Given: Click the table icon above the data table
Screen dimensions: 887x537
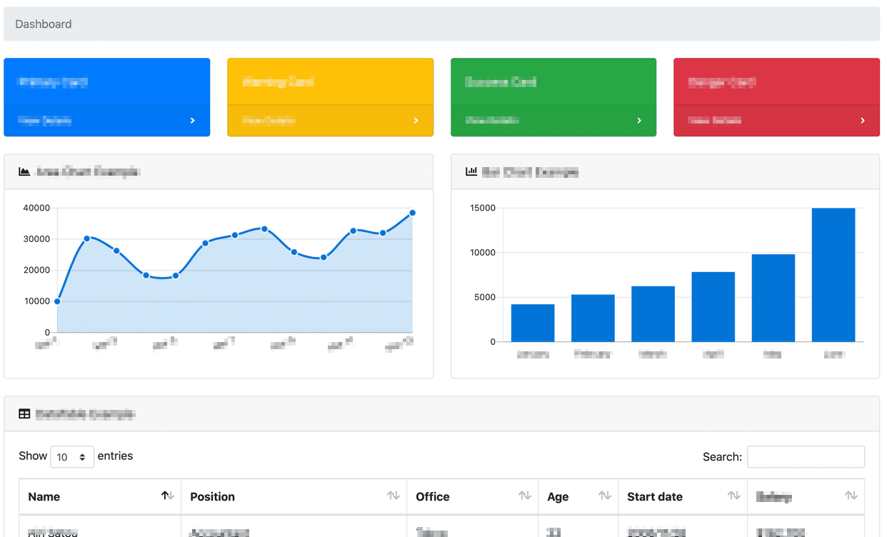Looking at the screenshot, I should (x=24, y=413).
